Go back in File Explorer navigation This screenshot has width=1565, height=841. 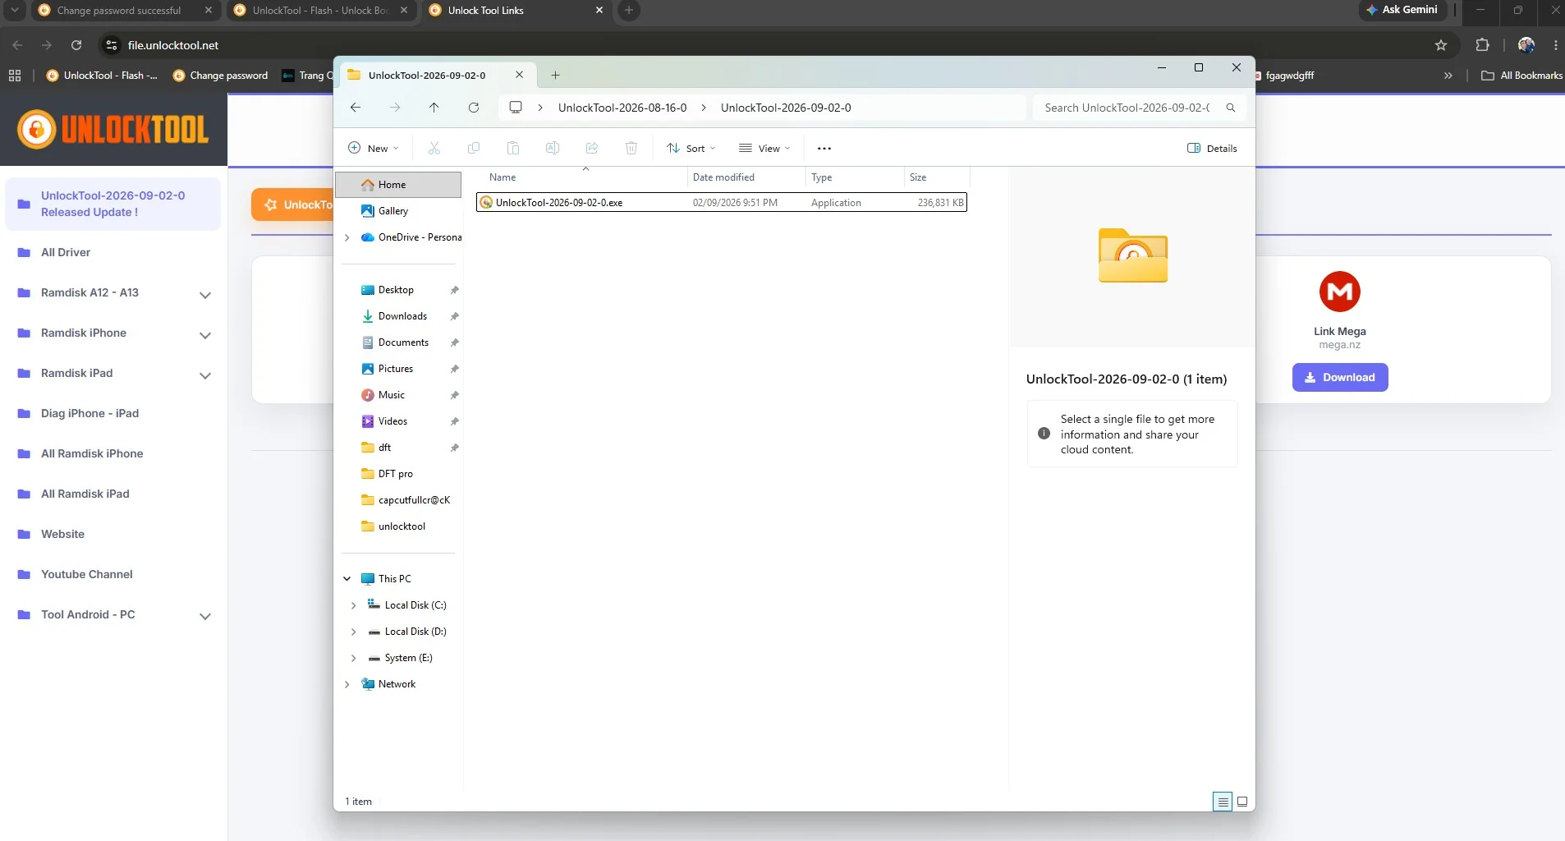[356, 108]
